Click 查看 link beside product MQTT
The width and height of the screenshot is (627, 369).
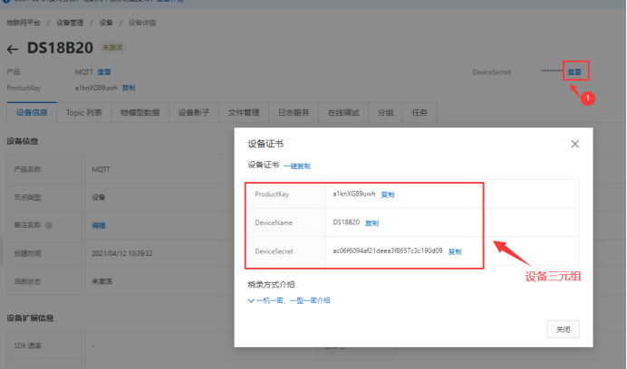pyautogui.click(x=104, y=71)
